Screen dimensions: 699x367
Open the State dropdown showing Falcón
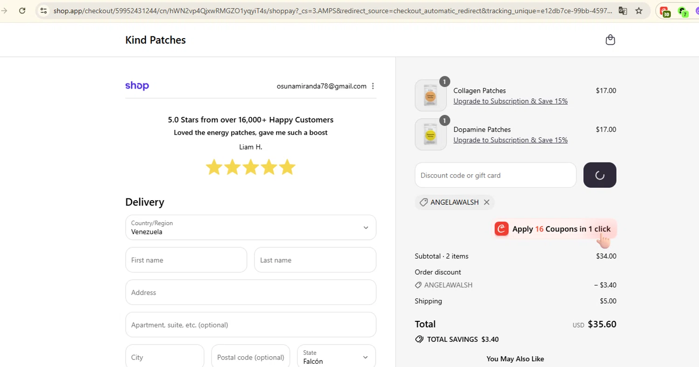[336, 357]
